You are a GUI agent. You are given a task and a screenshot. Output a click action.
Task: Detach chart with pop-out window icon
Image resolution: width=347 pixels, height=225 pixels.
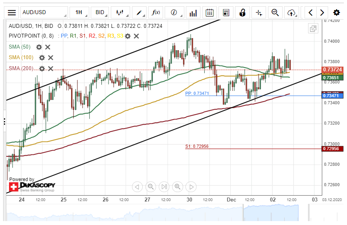tap(313, 28)
